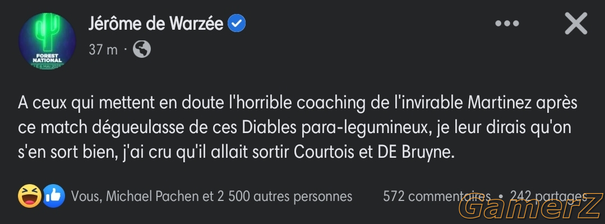View the 242 partages

tap(548, 196)
